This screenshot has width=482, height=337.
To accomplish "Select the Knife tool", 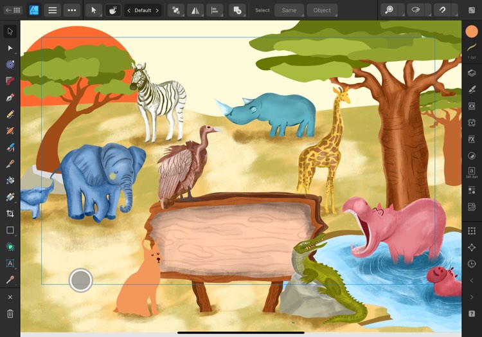I will [10, 164].
